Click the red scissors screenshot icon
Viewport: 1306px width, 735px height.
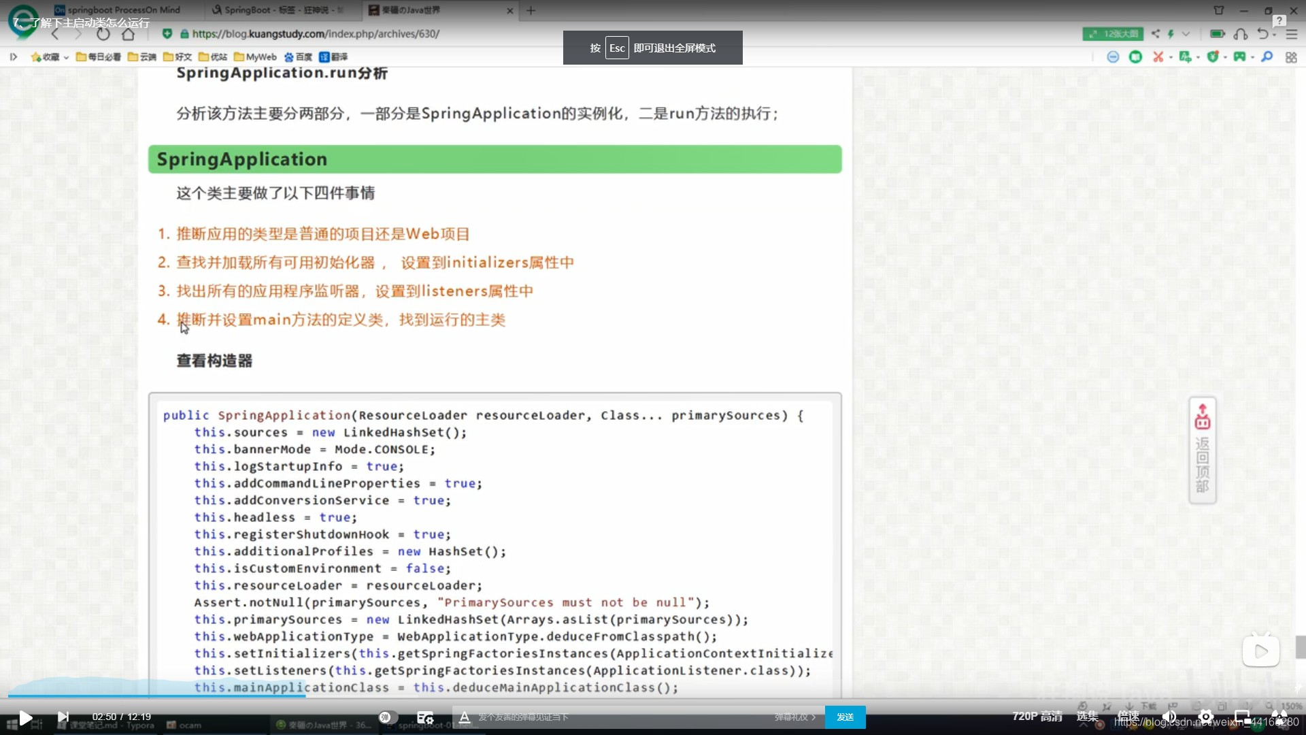1158,57
